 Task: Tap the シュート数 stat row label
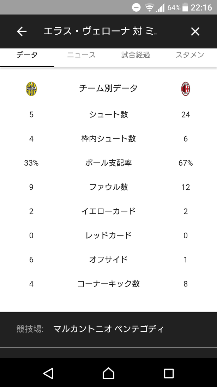coord(109,114)
